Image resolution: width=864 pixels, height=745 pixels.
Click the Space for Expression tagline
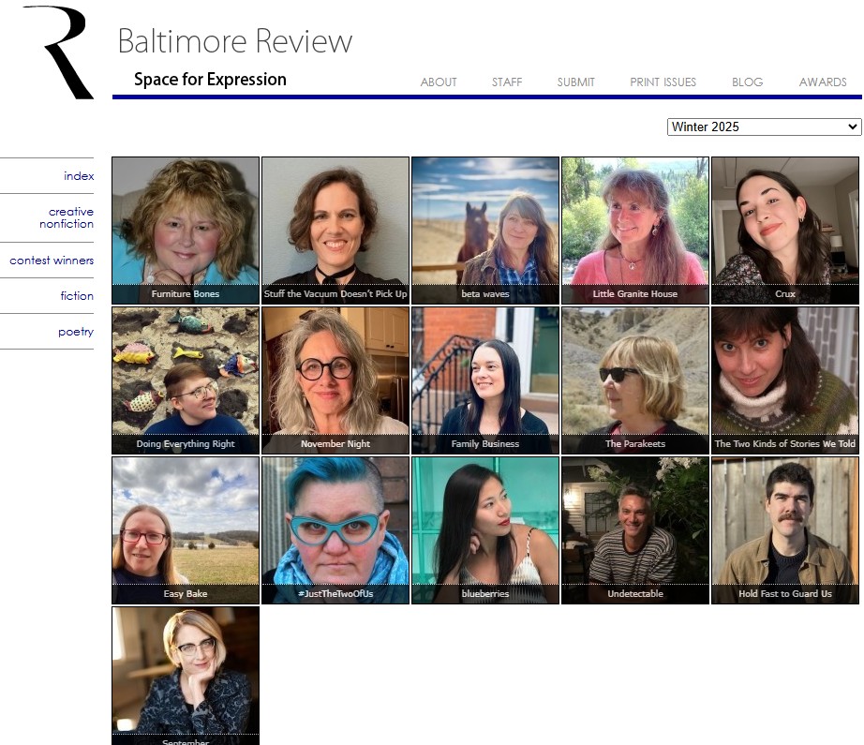[210, 80]
